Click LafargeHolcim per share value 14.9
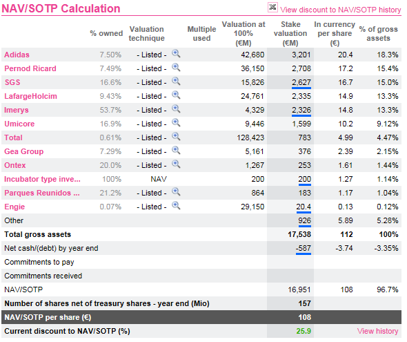407x342 pixels. 345,96
